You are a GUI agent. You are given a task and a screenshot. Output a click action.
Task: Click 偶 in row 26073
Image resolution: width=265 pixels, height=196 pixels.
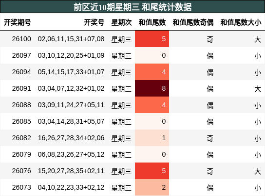coord(210,188)
